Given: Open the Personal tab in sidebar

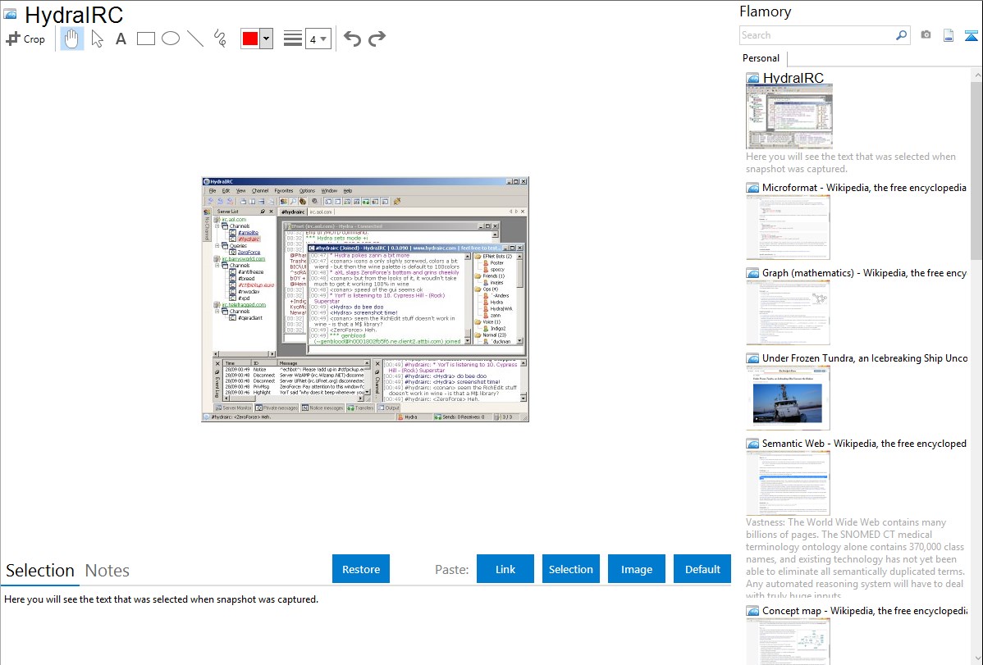Looking at the screenshot, I should 761,58.
